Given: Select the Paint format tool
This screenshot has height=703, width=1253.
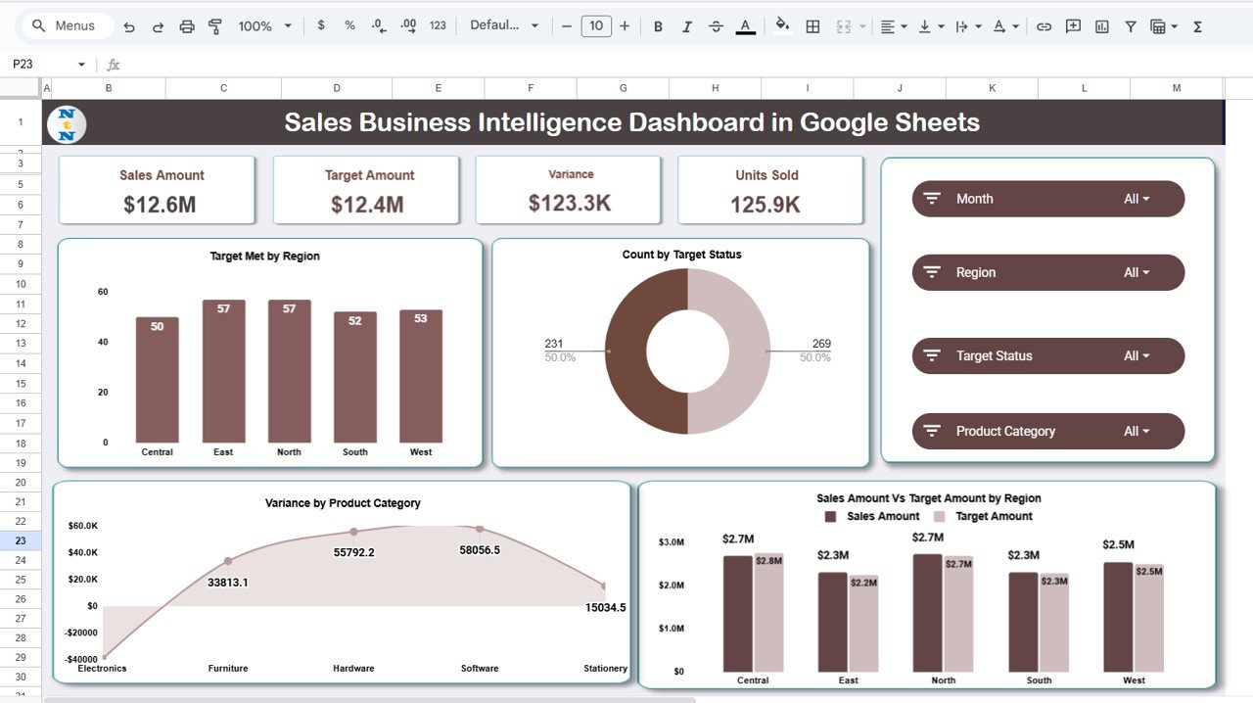Looking at the screenshot, I should 214,25.
